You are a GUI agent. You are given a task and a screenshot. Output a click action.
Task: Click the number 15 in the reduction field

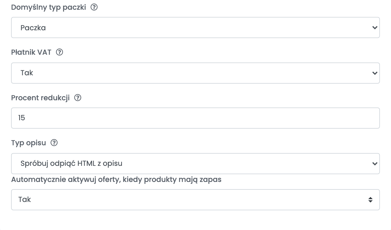pos(22,118)
